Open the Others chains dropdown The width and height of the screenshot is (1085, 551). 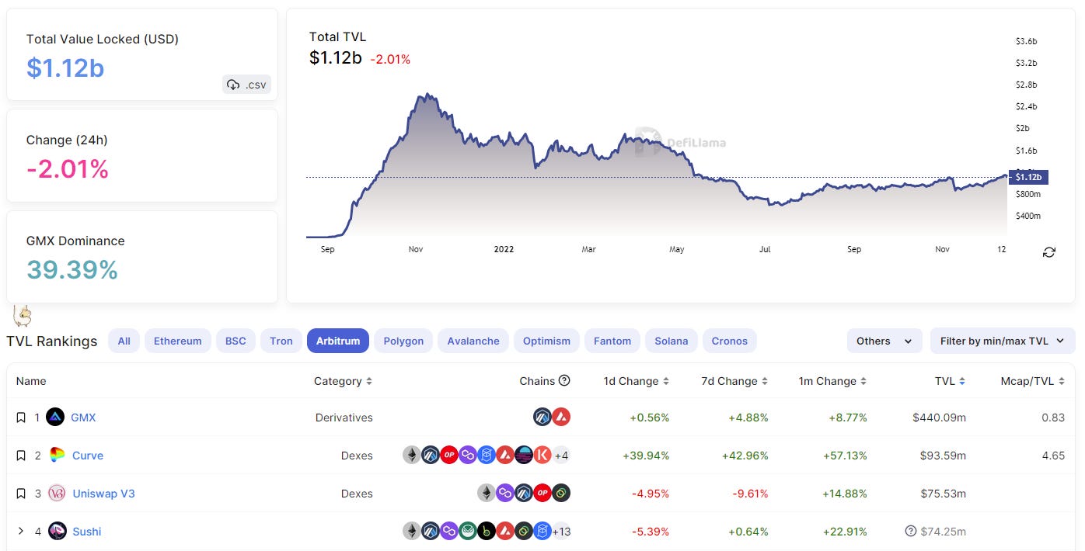coord(884,341)
